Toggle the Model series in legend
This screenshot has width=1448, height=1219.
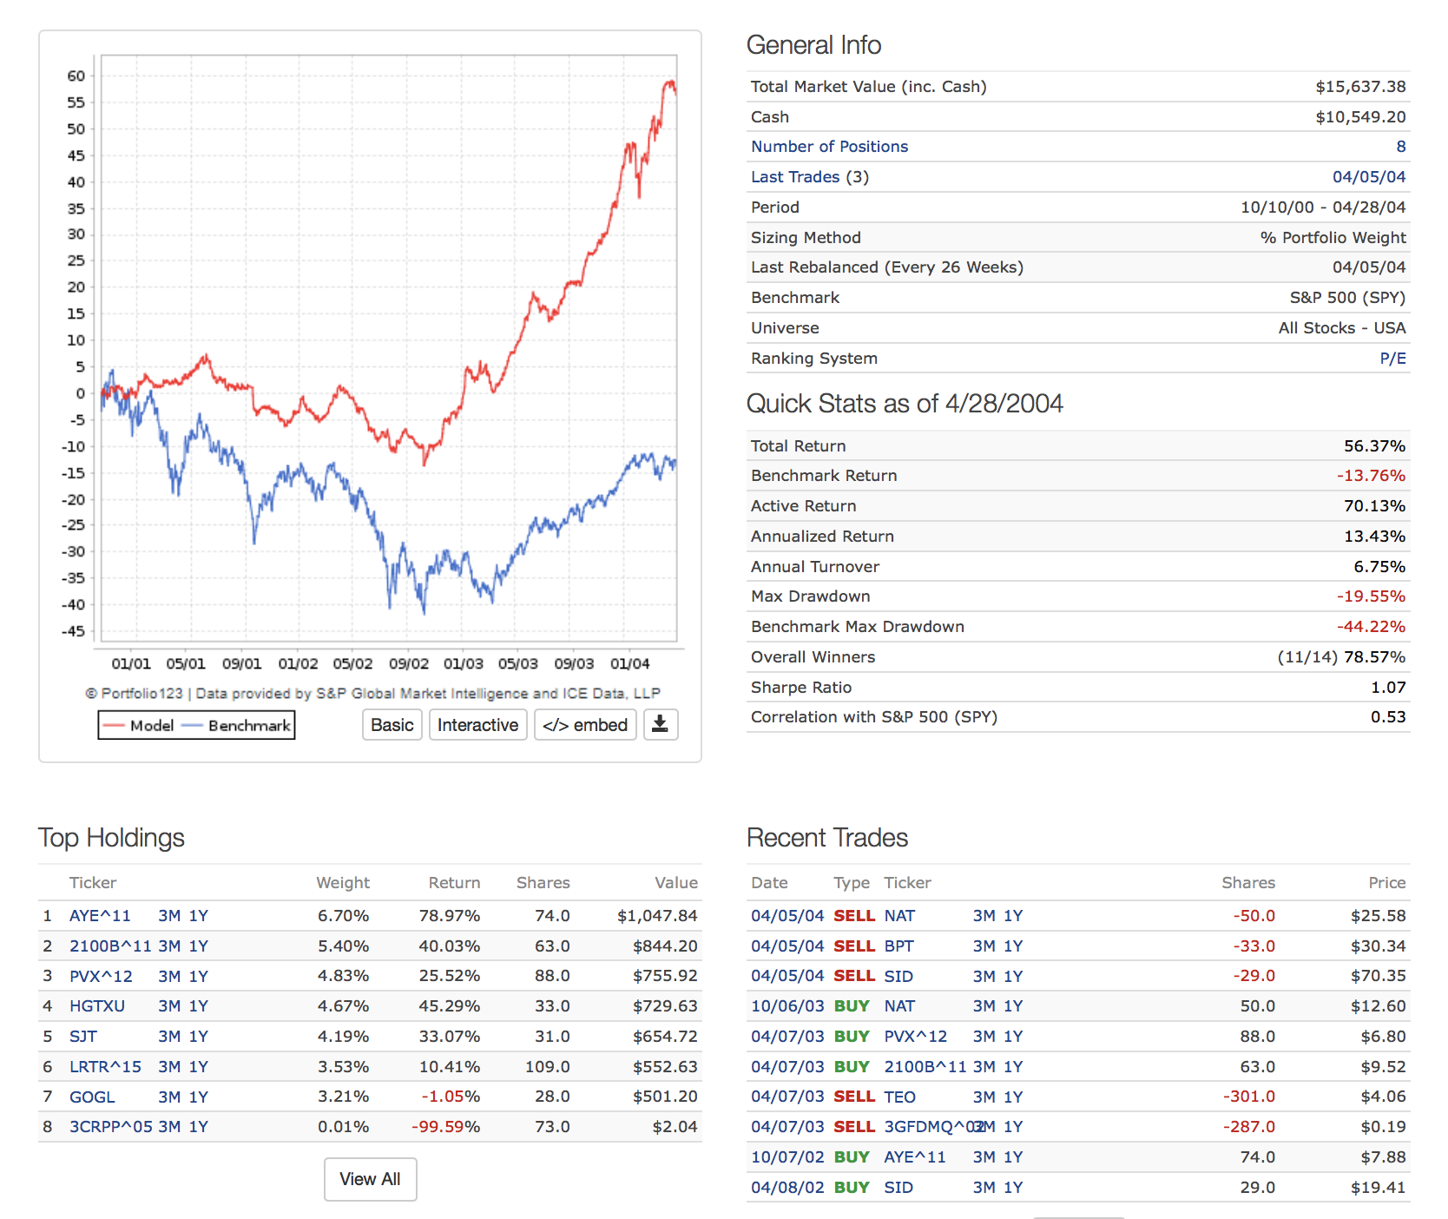[139, 726]
